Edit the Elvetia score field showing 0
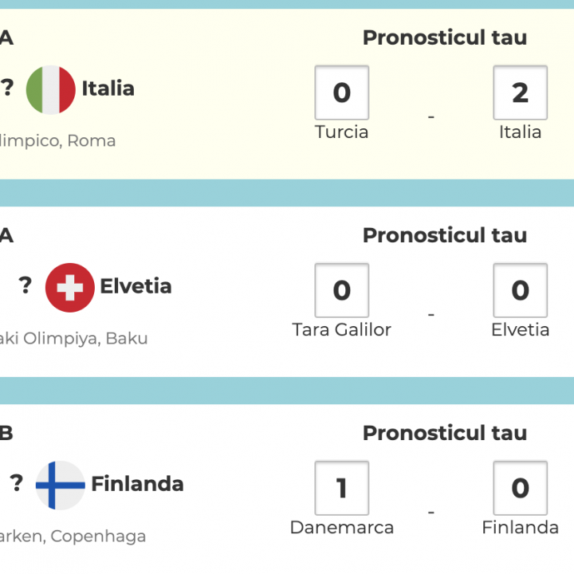 tap(520, 290)
